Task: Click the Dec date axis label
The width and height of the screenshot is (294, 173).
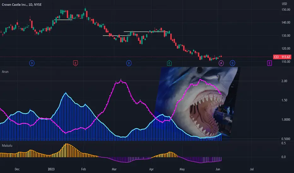Action: coord(17,169)
